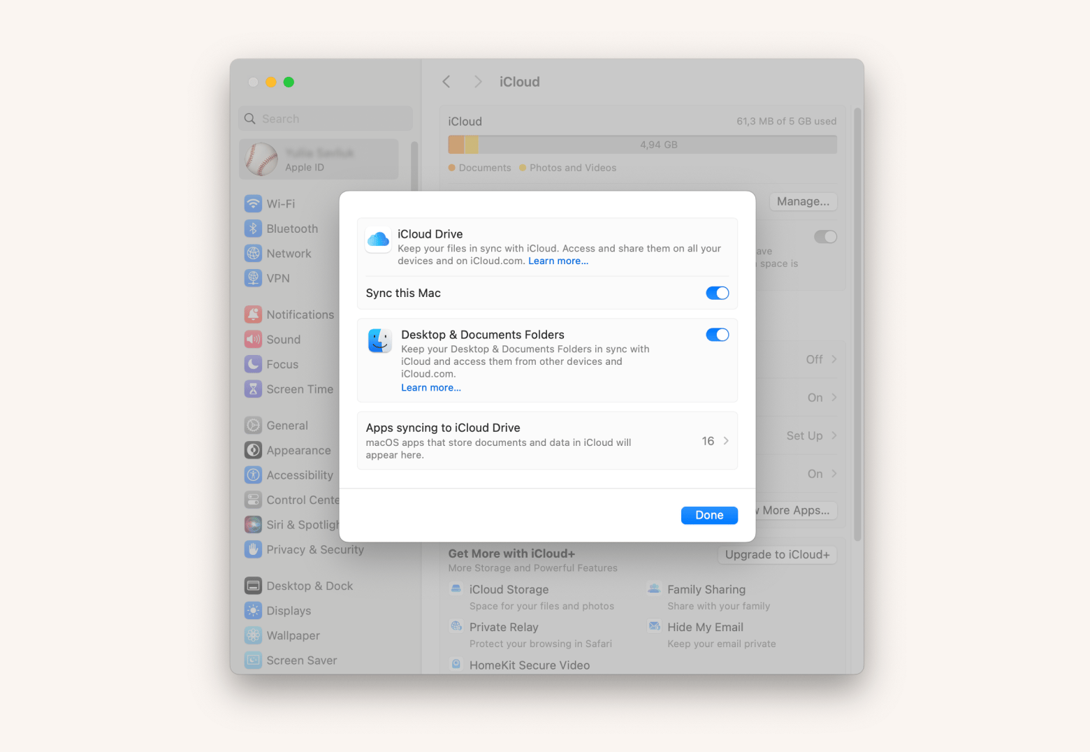The width and height of the screenshot is (1090, 752).
Task: Click the sidebar search magnifier icon
Action: point(250,119)
